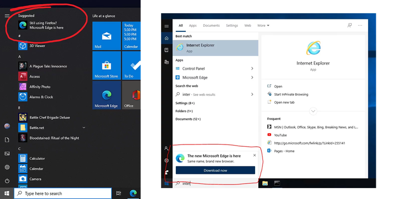
Task: Expand the 'inter' web results arrow
Action: coord(252,94)
